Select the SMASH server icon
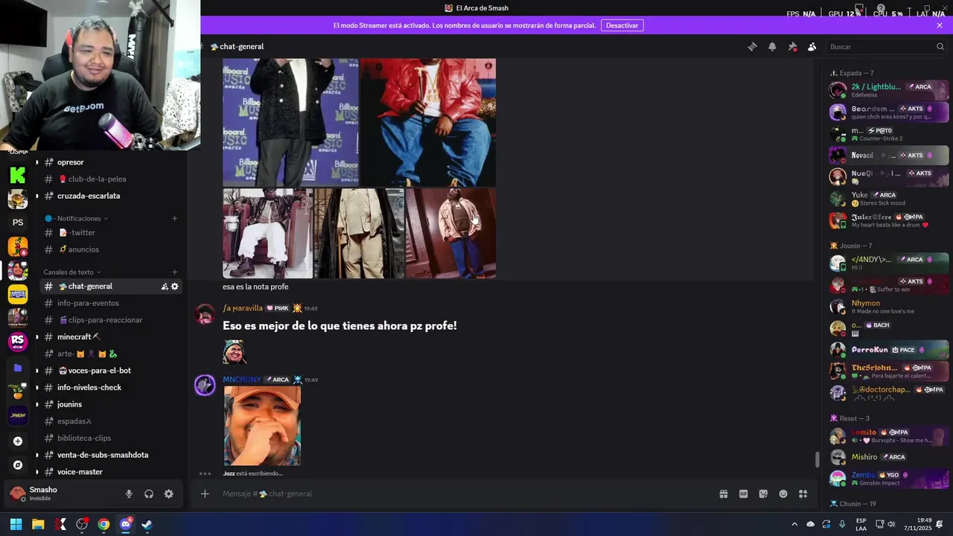Screen dimensions: 953x536 pyautogui.click(x=18, y=415)
